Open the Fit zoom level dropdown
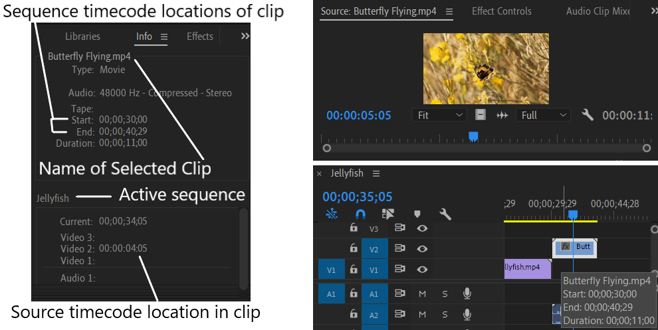The width and height of the screenshot is (658, 330). coord(440,115)
